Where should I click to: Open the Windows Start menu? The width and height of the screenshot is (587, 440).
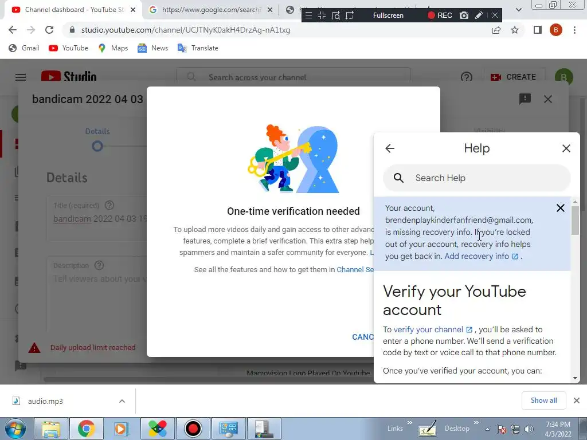pyautogui.click(x=15, y=429)
